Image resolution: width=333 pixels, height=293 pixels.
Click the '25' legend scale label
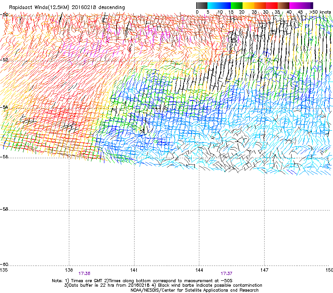tap(254, 12)
